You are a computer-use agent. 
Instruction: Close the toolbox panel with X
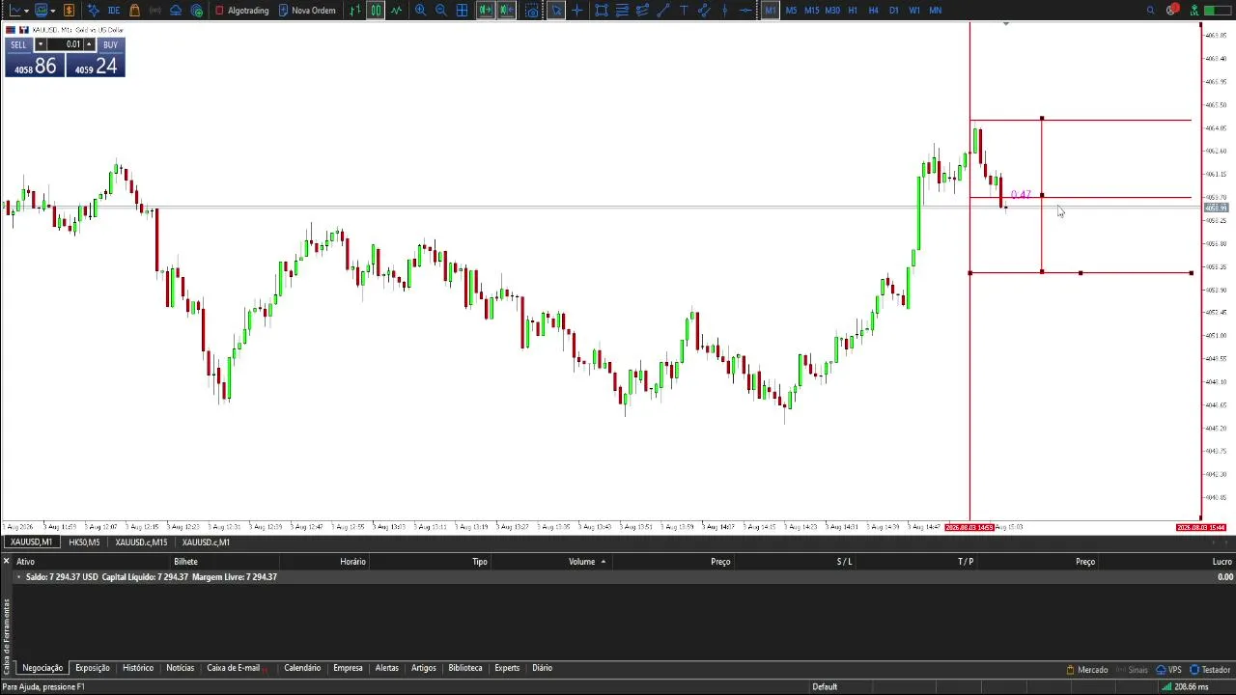6,561
